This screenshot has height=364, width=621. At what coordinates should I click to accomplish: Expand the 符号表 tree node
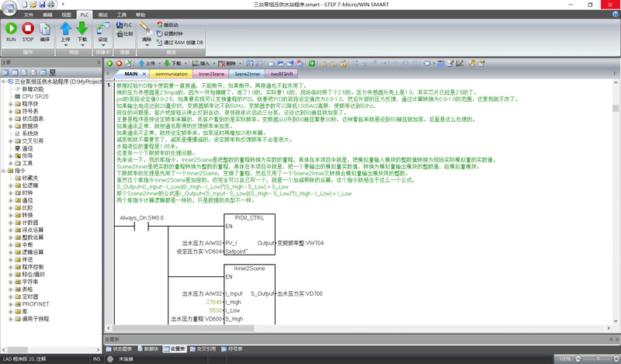tap(11, 111)
